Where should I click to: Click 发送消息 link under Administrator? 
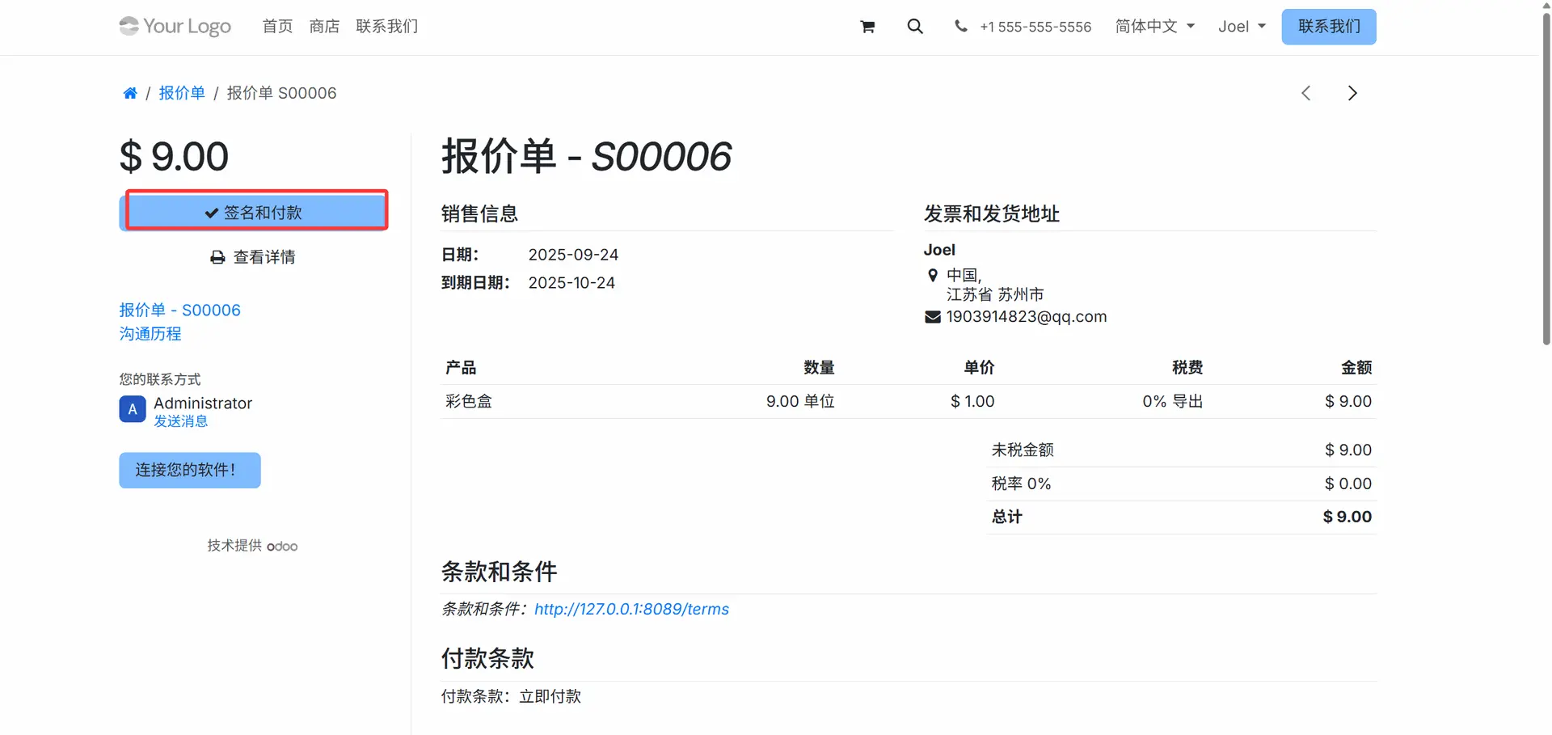point(181,421)
